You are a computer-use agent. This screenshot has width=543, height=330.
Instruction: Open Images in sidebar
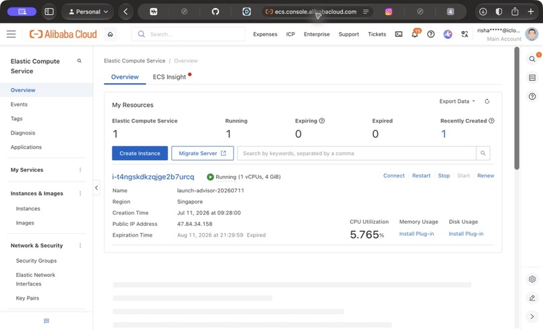click(25, 223)
